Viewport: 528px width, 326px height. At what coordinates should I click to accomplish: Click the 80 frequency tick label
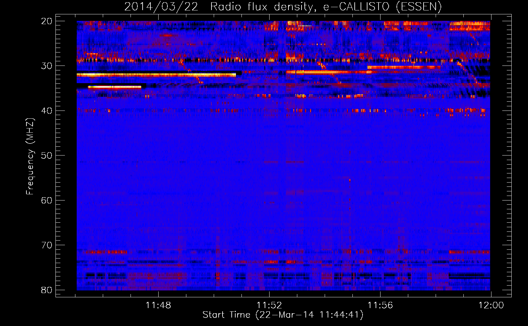[x=47, y=290]
